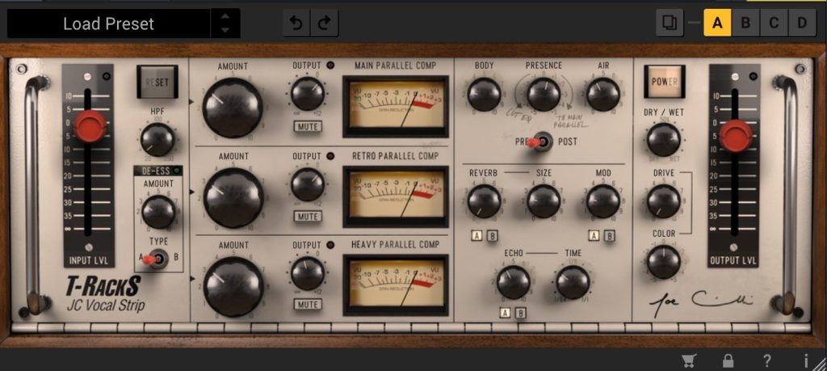Flip the PRE/POST toggle switch

[x=543, y=141]
